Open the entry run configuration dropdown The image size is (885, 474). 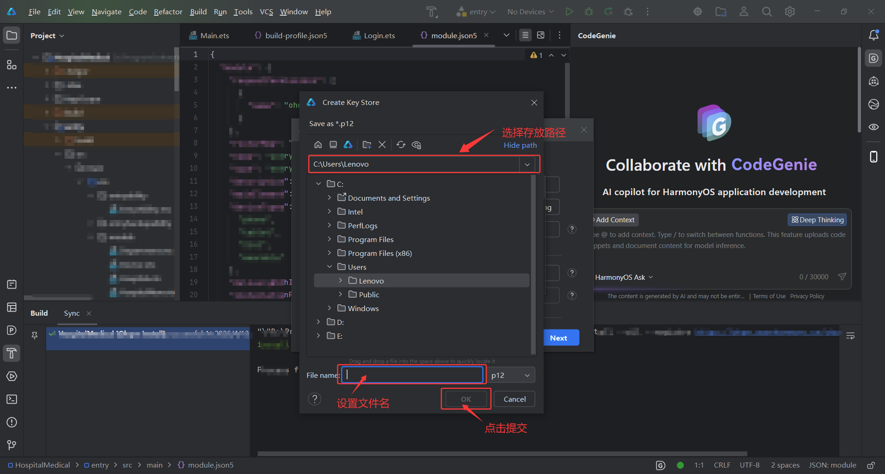pyautogui.click(x=476, y=12)
